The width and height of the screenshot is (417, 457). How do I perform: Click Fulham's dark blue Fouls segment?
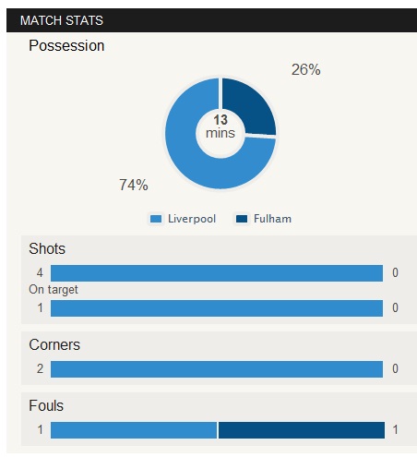point(302,430)
